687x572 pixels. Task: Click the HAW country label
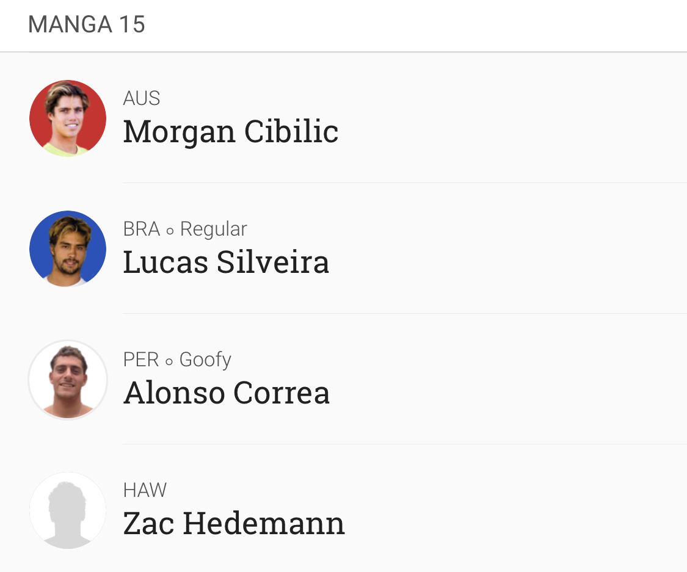tap(145, 490)
